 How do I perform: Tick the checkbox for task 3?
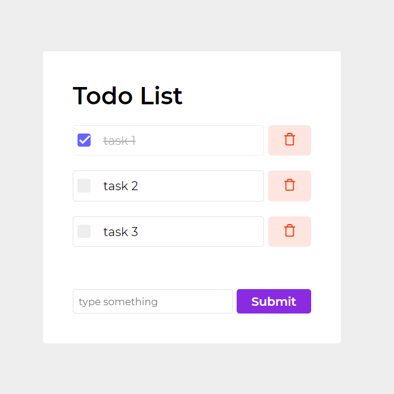click(84, 231)
